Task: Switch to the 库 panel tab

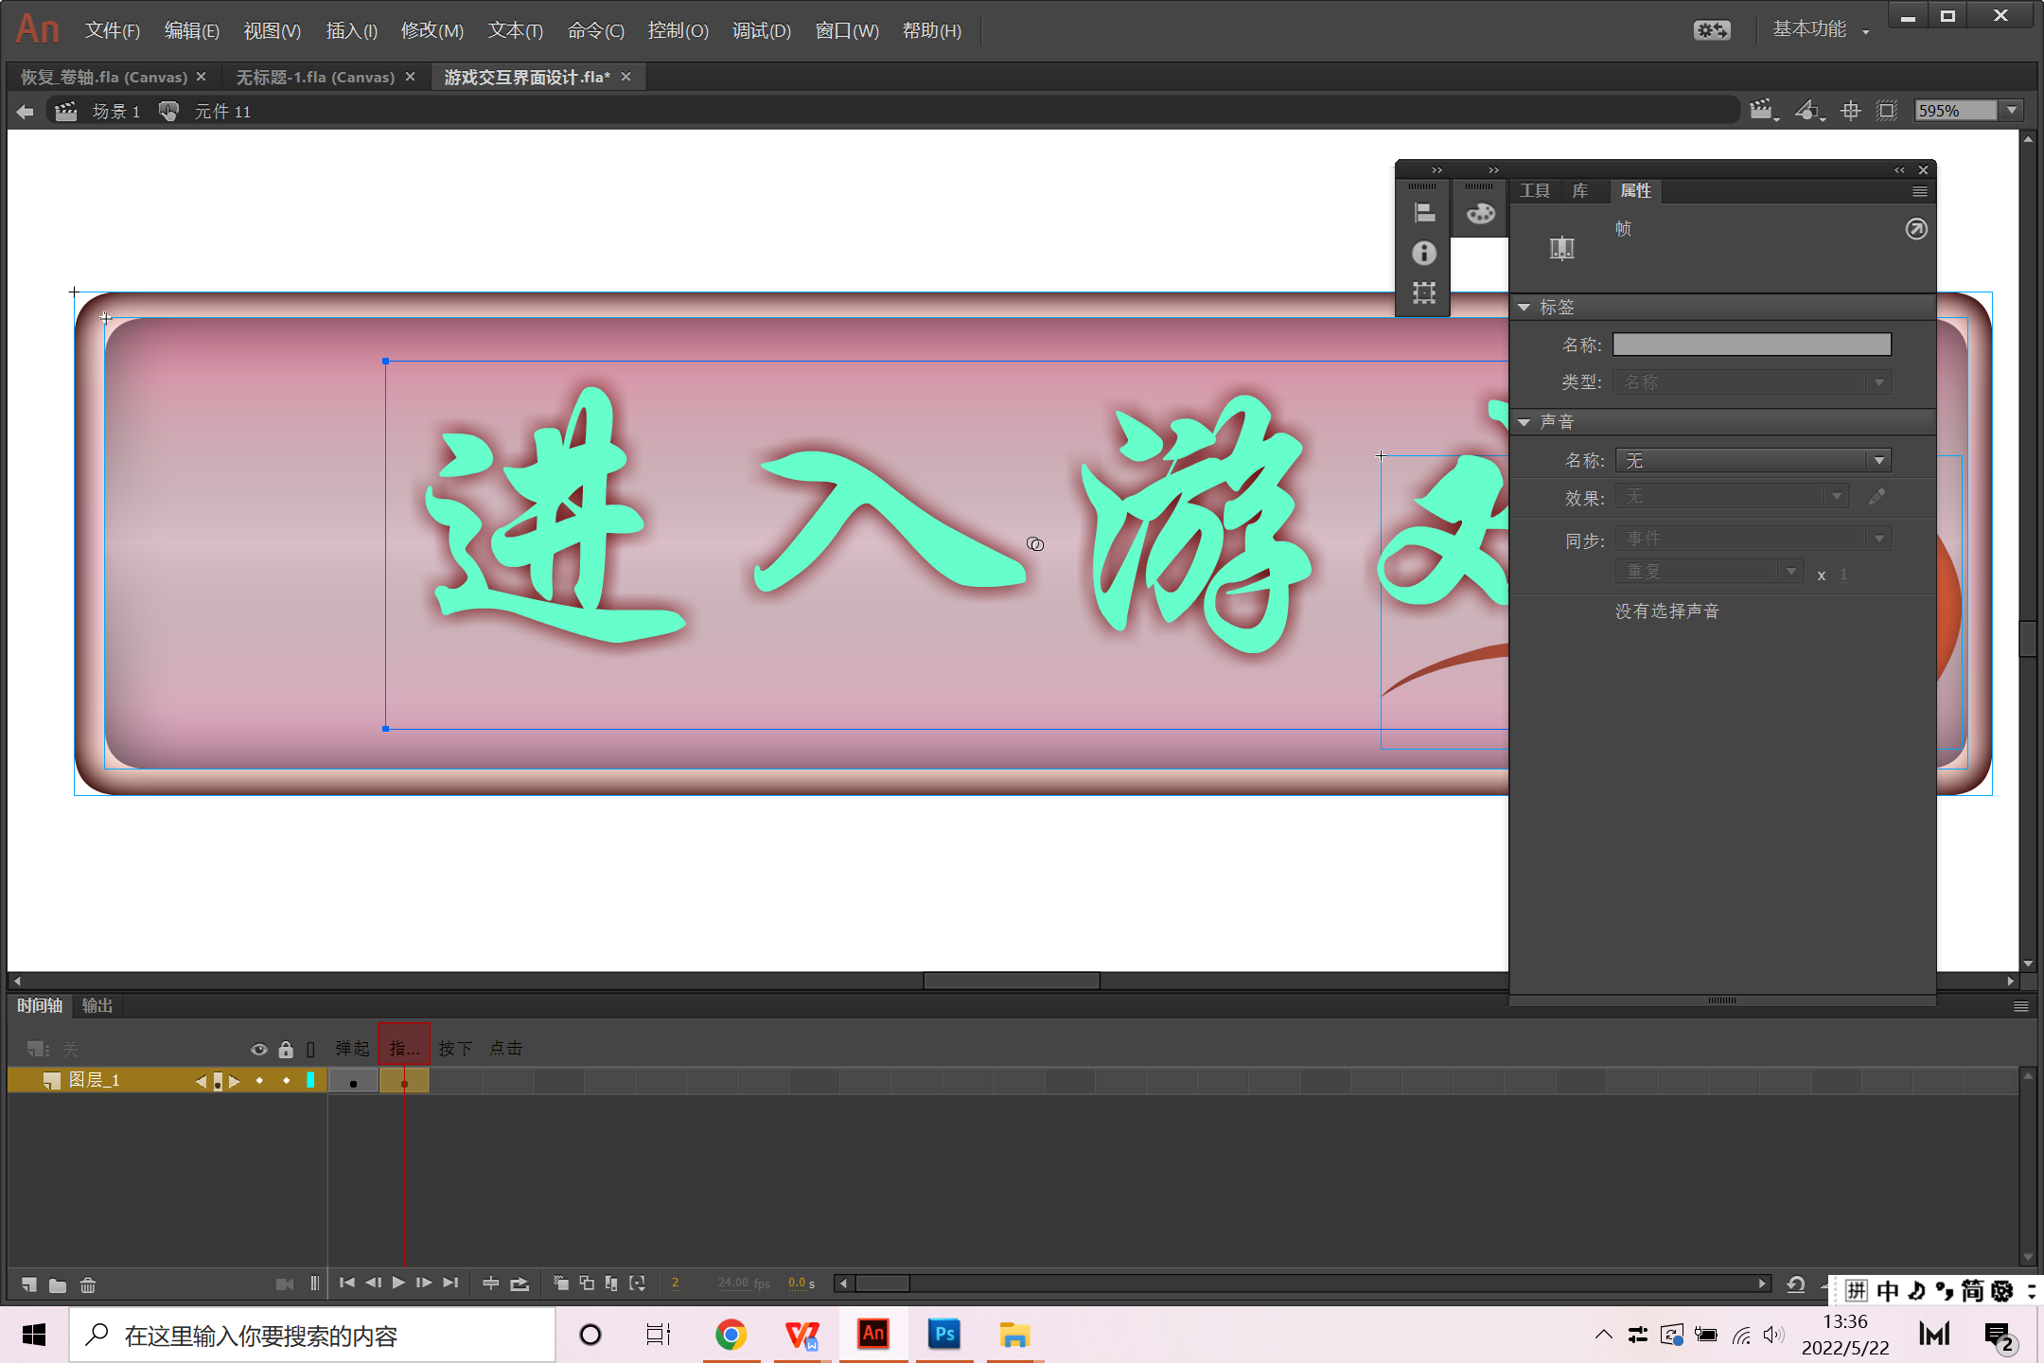Action: tap(1580, 191)
